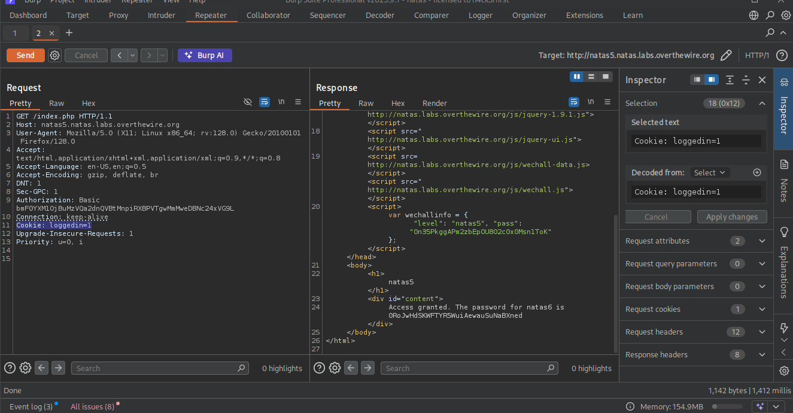Open the search icon in top bar
Viewport: 793px width, 413px height.
pyautogui.click(x=770, y=16)
